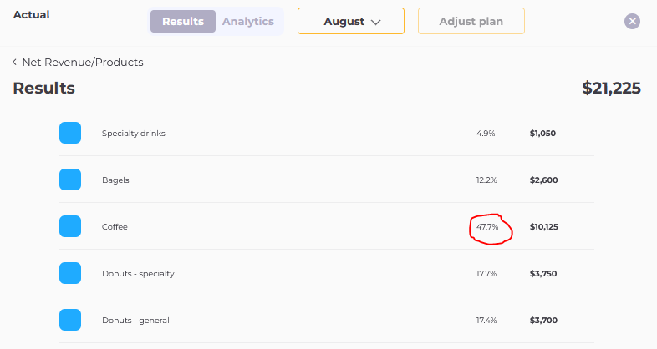Click the Adjust plan button
657x349 pixels.
click(471, 22)
